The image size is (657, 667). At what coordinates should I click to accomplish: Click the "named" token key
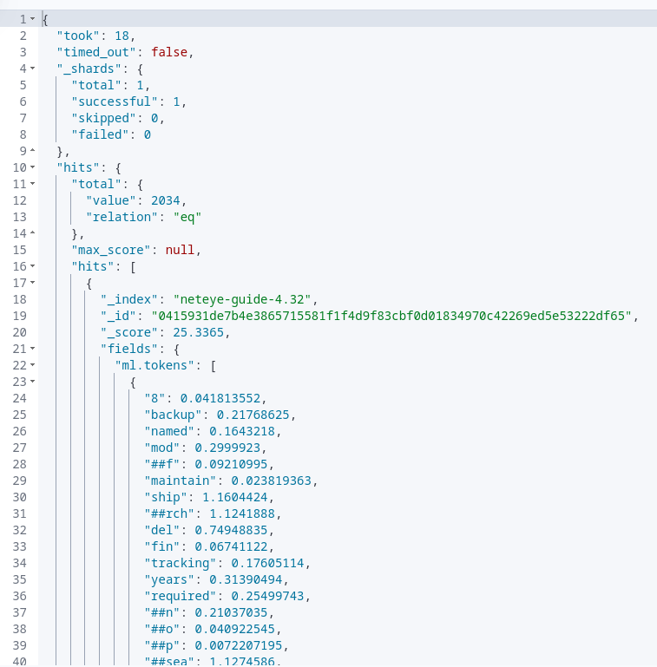tap(169, 431)
